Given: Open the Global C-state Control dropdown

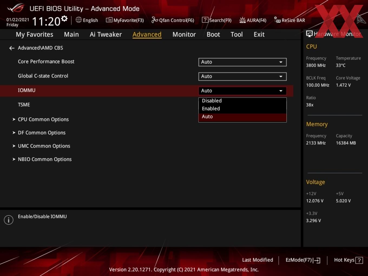Looking at the screenshot, I should [x=242, y=76].
